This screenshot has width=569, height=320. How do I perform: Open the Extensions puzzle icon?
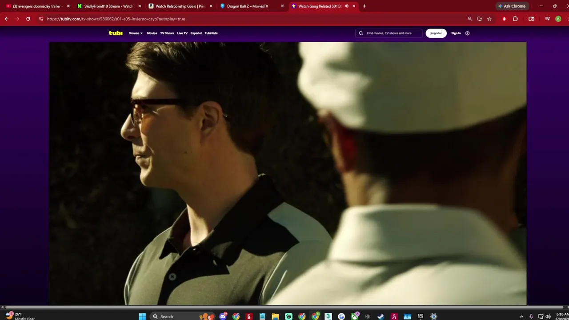pos(515,19)
